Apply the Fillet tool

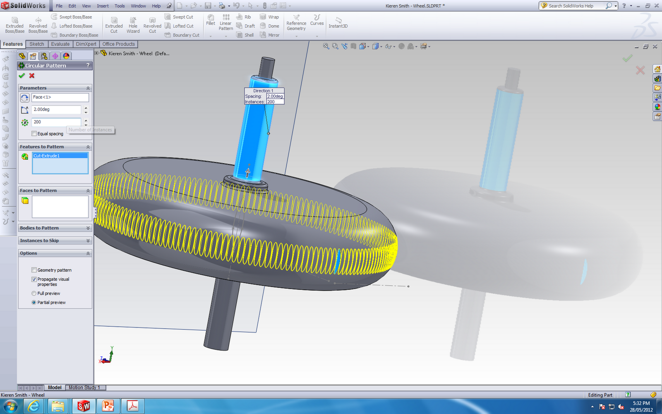[x=211, y=20]
